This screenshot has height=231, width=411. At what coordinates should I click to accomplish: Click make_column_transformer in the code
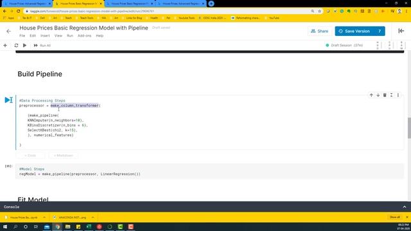coord(74,105)
